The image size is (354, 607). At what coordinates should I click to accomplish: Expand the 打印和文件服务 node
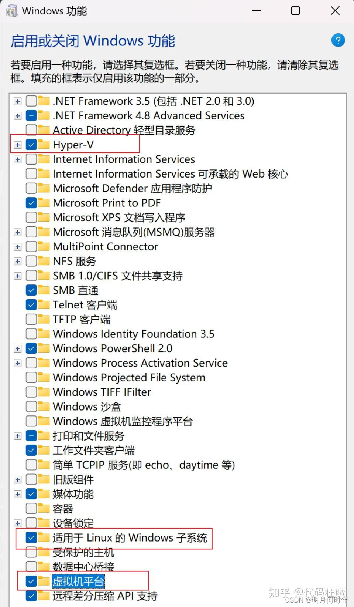pos(17,435)
